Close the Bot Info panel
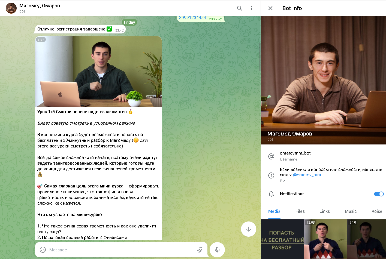Screen dimensions: 386x259 pyautogui.click(x=270, y=8)
